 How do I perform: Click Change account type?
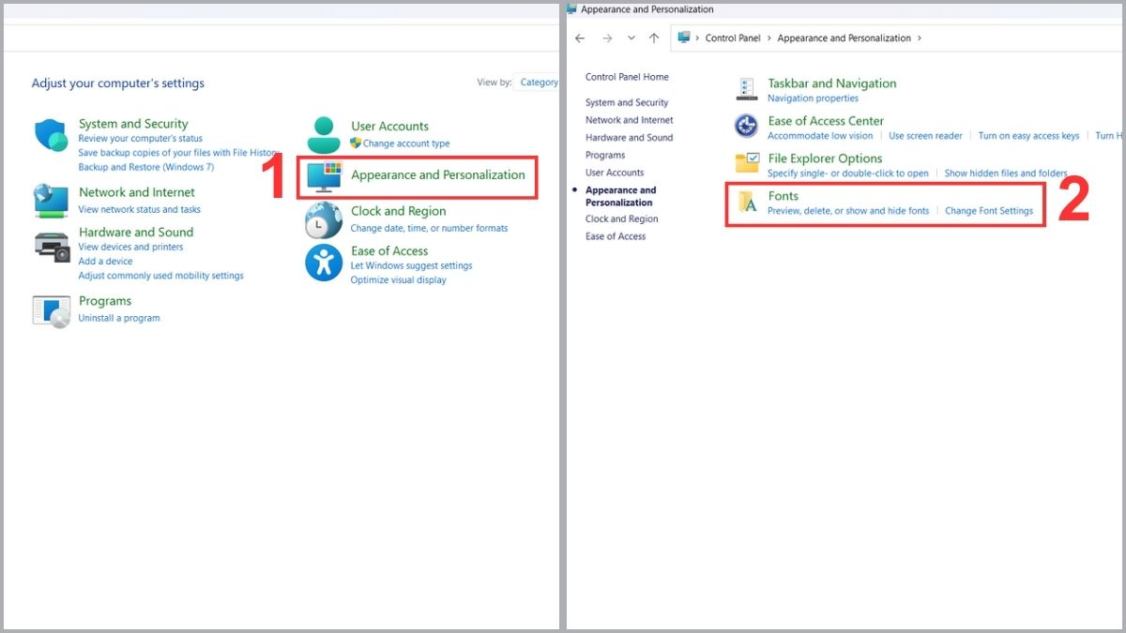pyautogui.click(x=406, y=143)
